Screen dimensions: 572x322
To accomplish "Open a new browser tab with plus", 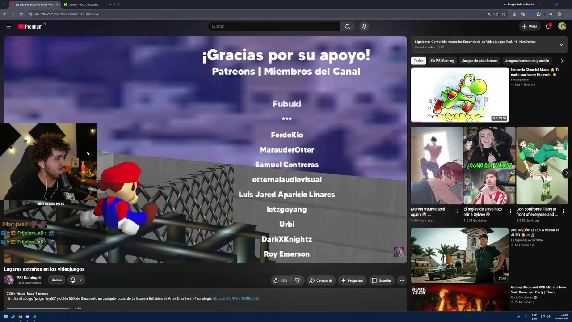I will tap(118, 4).
